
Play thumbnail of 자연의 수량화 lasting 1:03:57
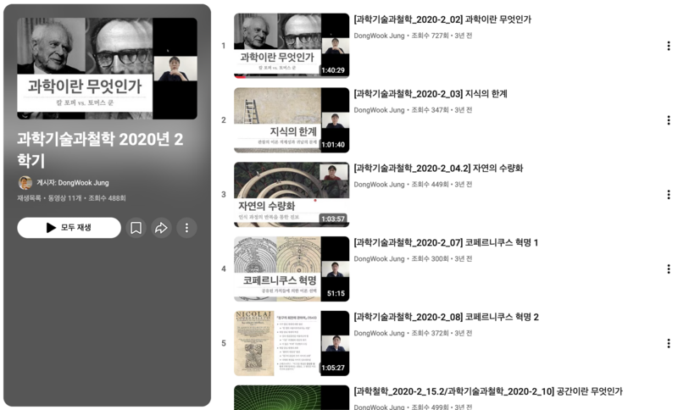(292, 195)
